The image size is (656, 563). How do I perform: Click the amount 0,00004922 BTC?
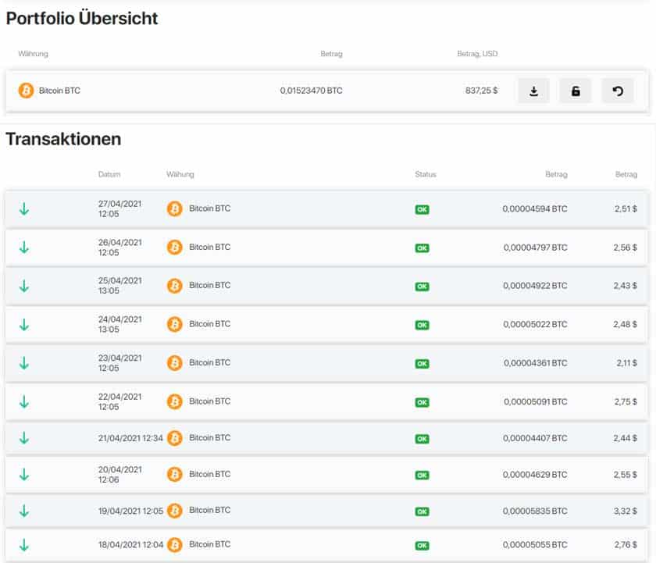tap(535, 286)
